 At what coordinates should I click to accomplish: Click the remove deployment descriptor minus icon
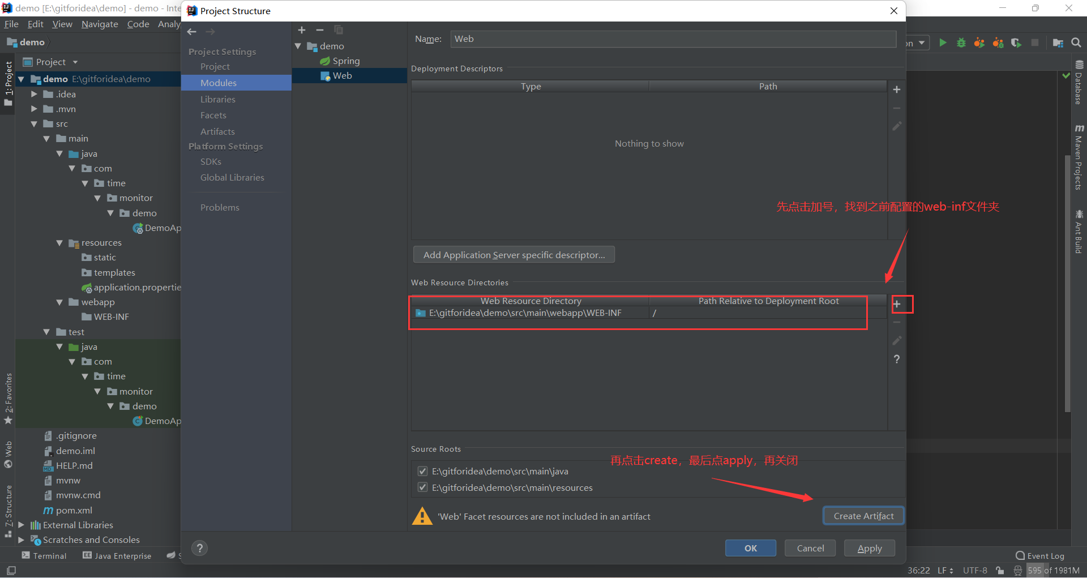tap(897, 108)
